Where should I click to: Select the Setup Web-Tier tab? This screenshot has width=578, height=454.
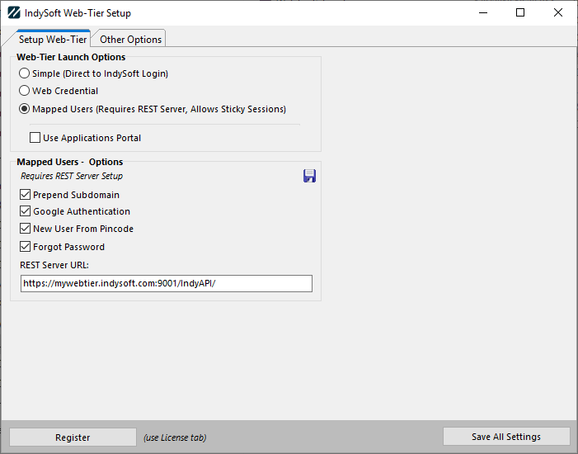(53, 40)
